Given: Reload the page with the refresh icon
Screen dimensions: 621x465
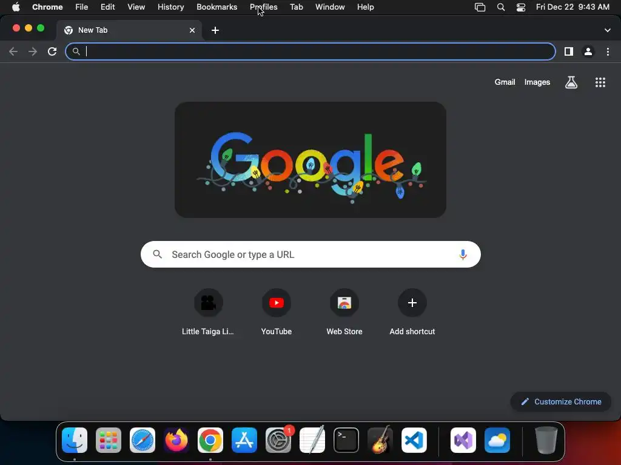Looking at the screenshot, I should 52,51.
